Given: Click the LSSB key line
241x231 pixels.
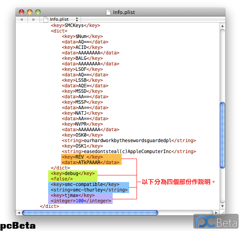Looking at the screenshot, I should point(83,80).
